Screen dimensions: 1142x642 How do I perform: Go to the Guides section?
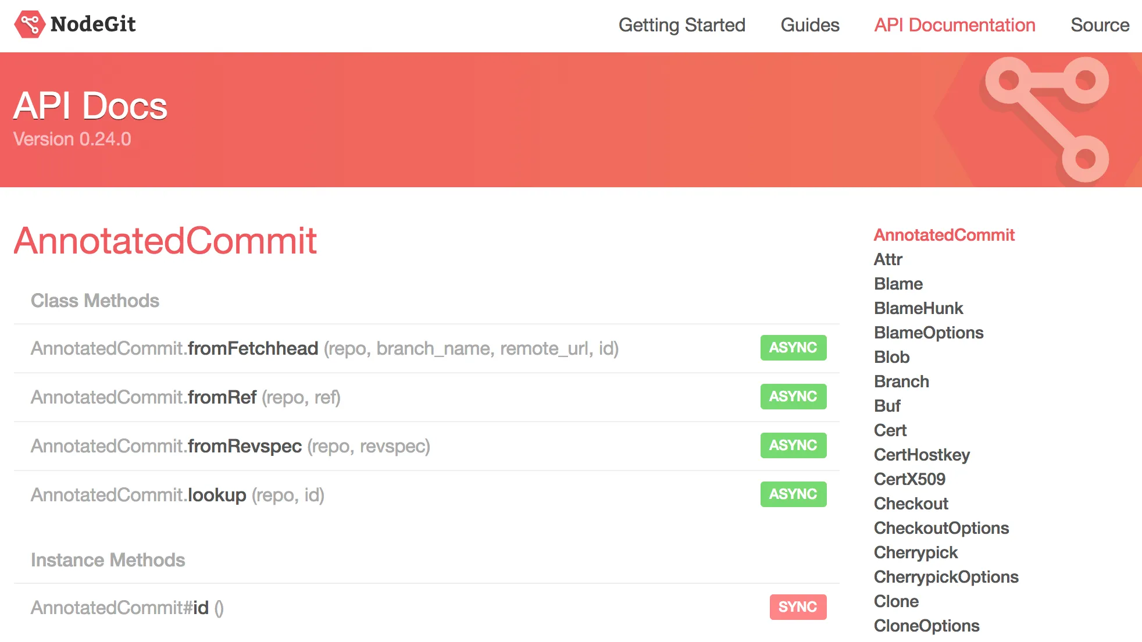810,25
